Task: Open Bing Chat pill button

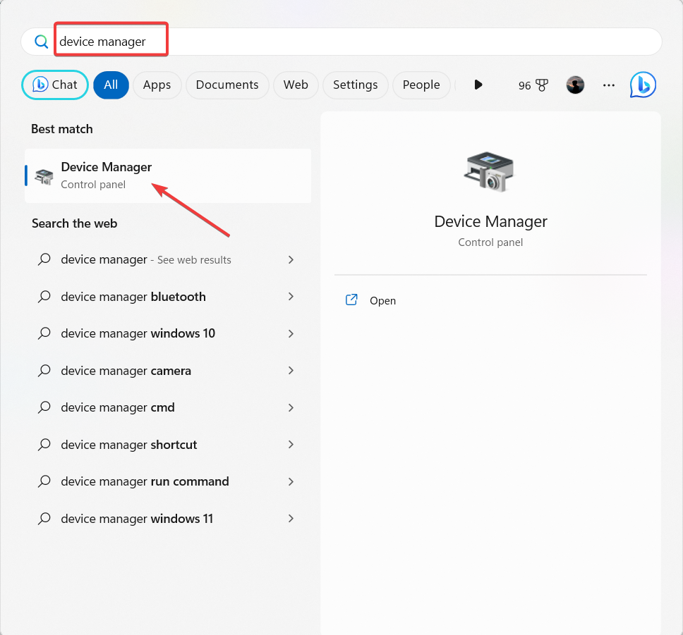Action: click(x=55, y=85)
